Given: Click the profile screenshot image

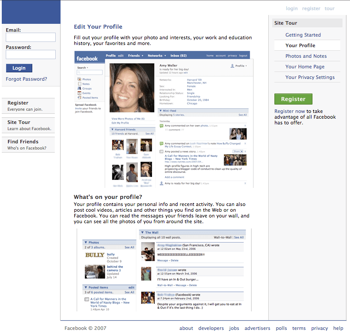Looking at the screenshot, I should pyautogui.click(x=164, y=120).
